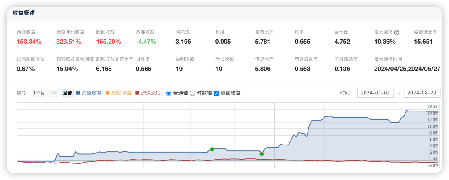Viewport: 449px width, 180px height.
Task: Edit the end date field 2024-08-29
Action: coord(422,93)
